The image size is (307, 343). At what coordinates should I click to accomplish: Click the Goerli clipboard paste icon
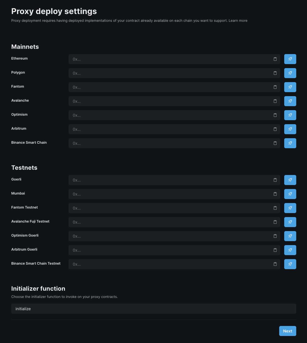click(x=275, y=180)
